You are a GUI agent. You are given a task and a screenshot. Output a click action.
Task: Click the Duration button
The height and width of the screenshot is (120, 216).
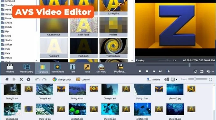pyautogui.click(x=83, y=79)
